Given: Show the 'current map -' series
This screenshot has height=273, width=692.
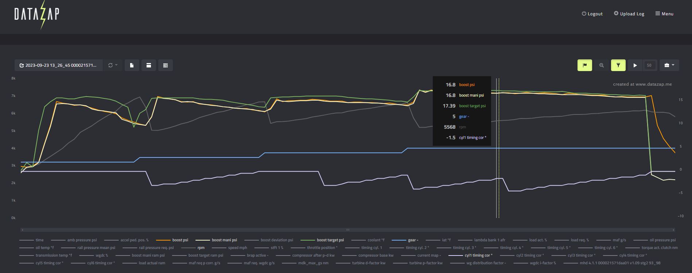Looking at the screenshot, I should [421, 256].
